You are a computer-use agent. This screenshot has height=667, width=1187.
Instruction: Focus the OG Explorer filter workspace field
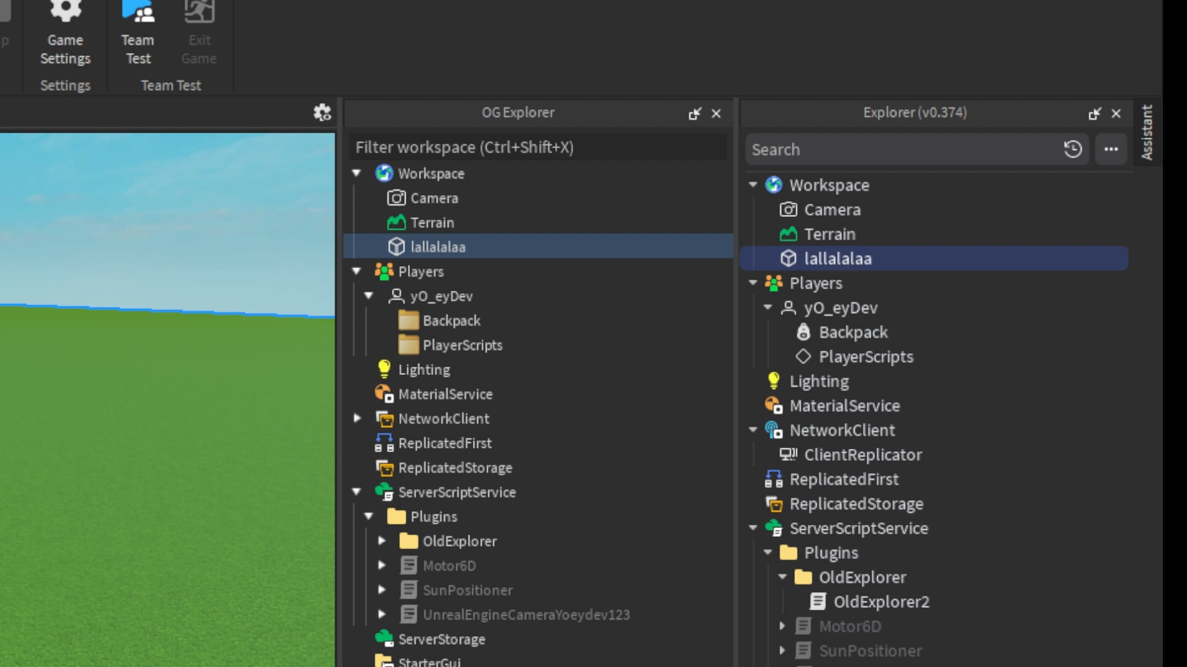pyautogui.click(x=538, y=147)
